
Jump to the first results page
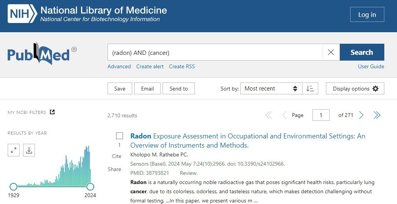point(269,115)
